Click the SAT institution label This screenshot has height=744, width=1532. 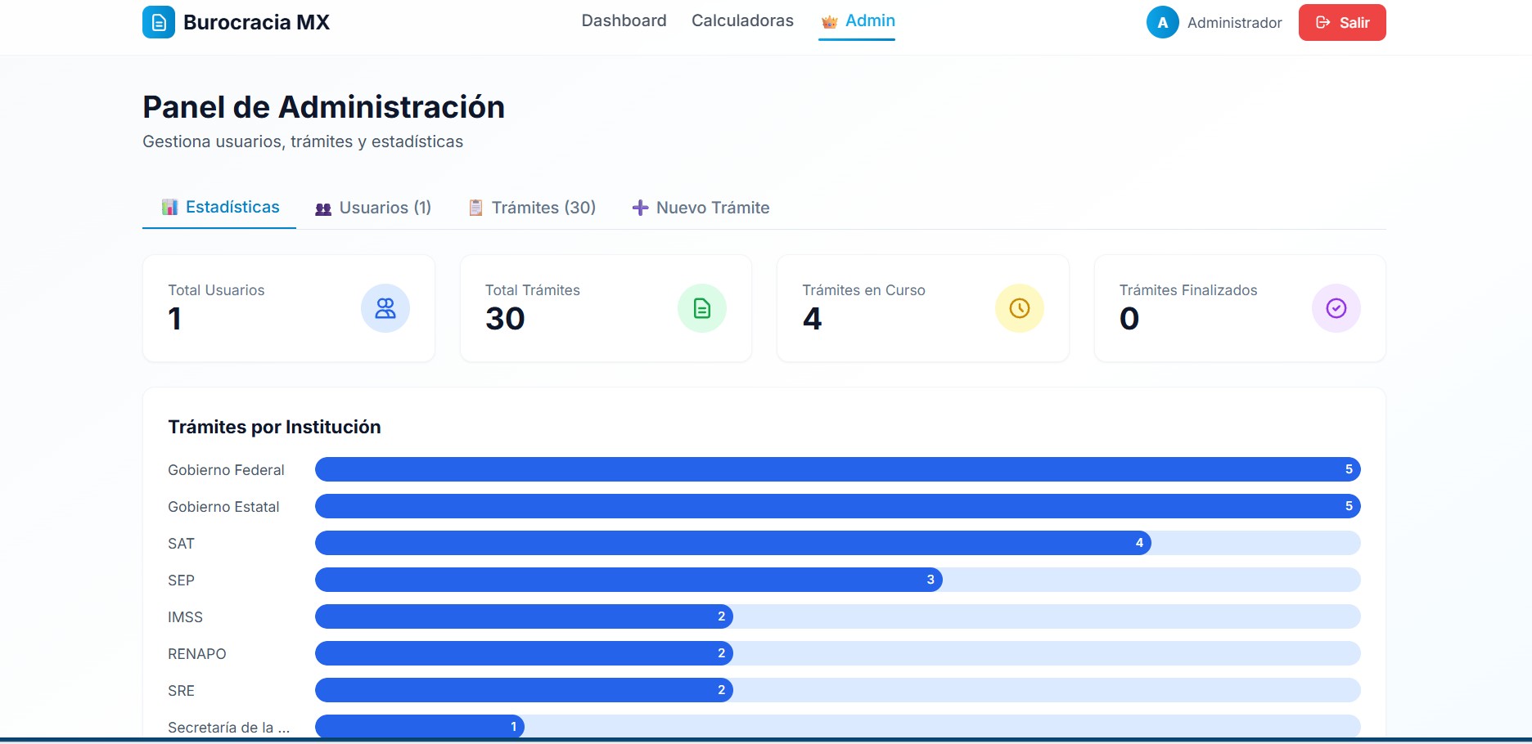point(181,544)
